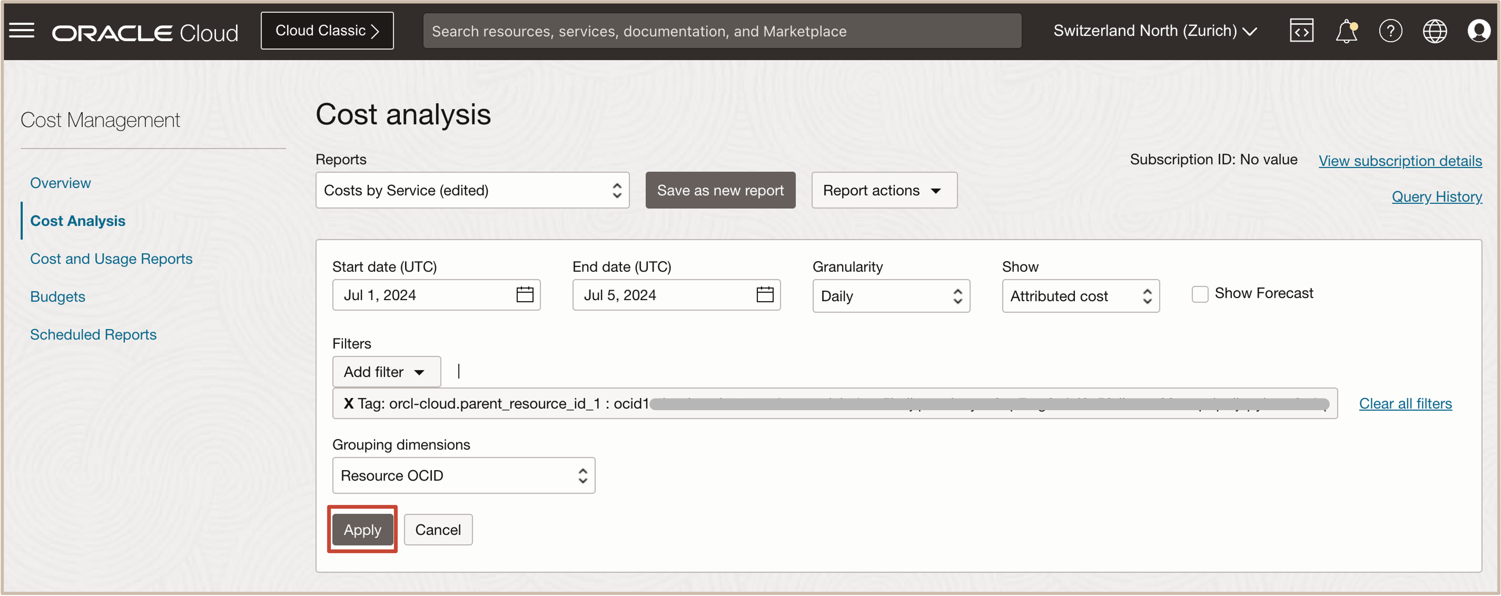1501x596 pixels.
Task: Go to Budgets in the sidebar
Action: tap(58, 296)
